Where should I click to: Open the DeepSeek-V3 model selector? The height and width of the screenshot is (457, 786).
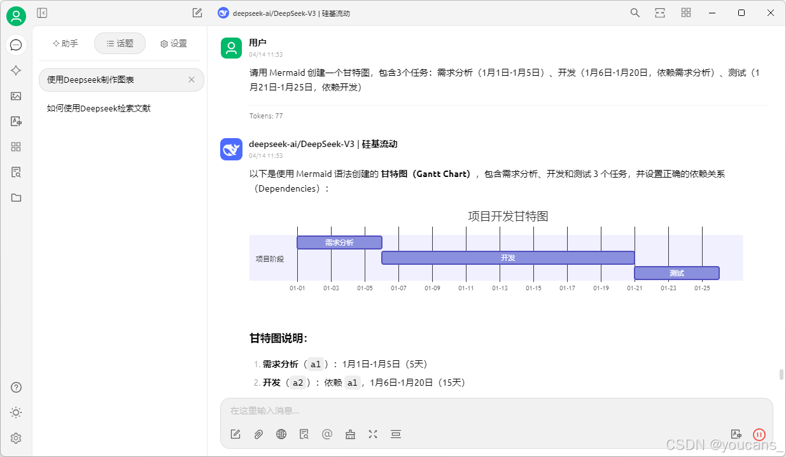coord(284,13)
